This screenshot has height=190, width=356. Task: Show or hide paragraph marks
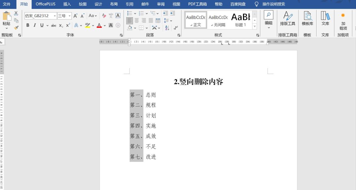[x=175, y=28]
